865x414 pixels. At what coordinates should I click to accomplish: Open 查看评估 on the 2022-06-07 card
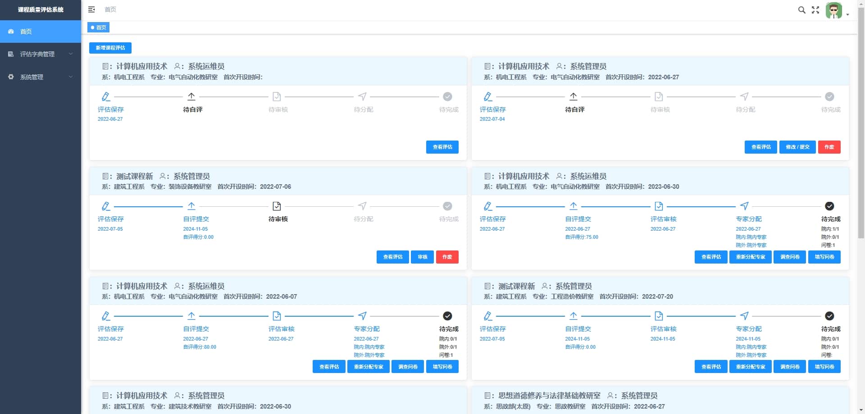[x=329, y=367]
